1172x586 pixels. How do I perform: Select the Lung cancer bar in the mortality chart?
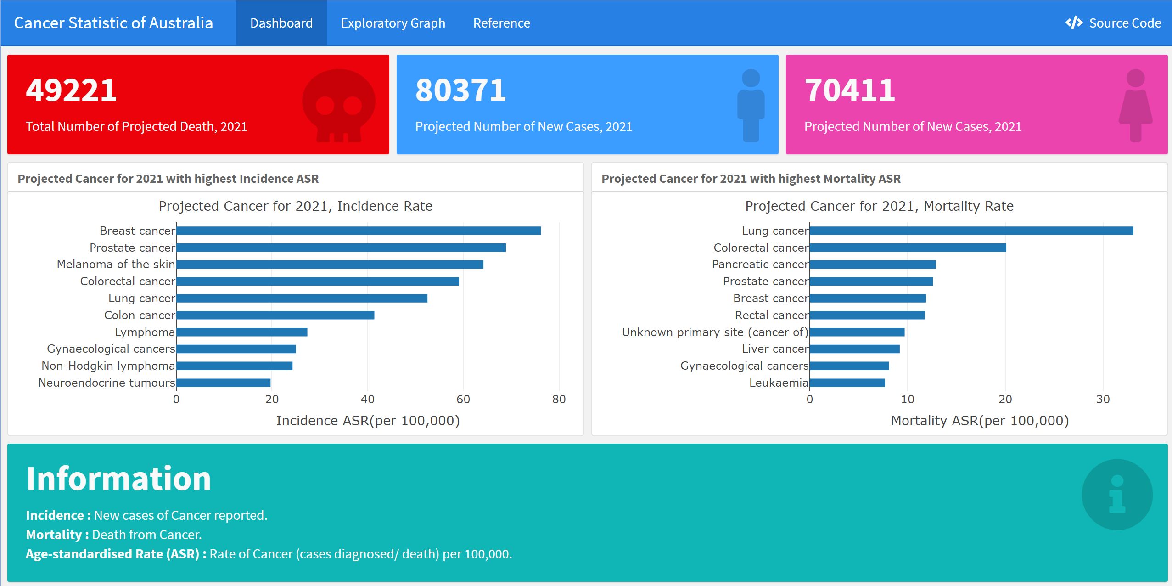964,230
